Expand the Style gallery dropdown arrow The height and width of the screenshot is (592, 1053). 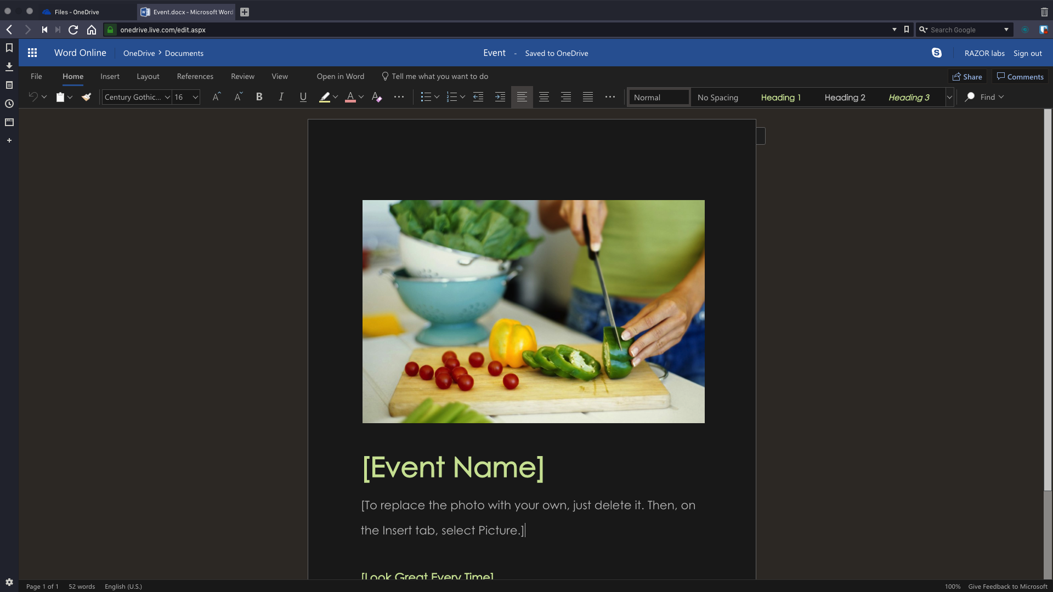949,96
